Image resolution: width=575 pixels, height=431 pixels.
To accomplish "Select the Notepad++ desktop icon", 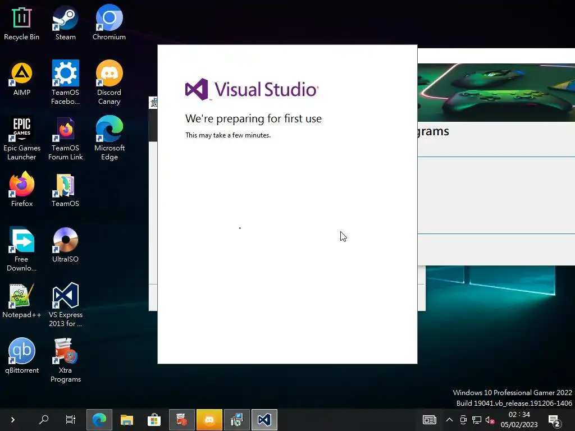I will pos(22,301).
